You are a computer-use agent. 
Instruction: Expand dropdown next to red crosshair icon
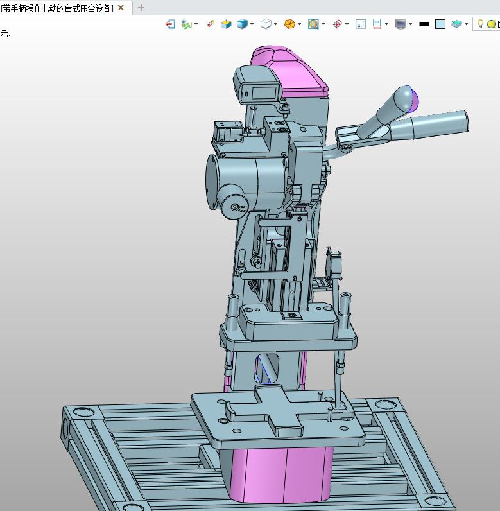pos(347,24)
